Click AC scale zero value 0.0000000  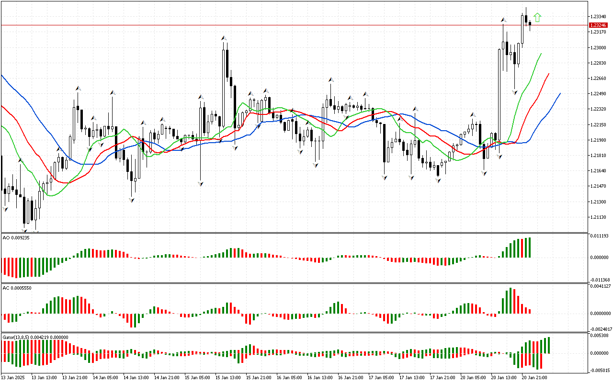click(x=601, y=314)
